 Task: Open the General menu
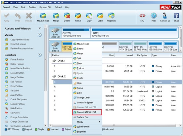coord(6,7)
